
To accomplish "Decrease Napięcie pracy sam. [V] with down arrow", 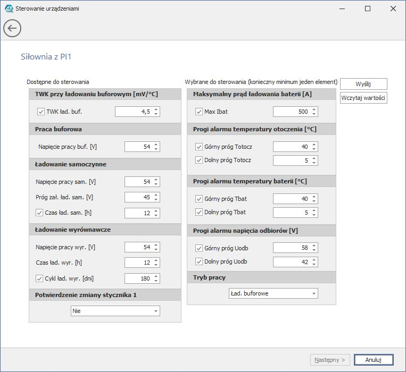I will coord(156,184).
